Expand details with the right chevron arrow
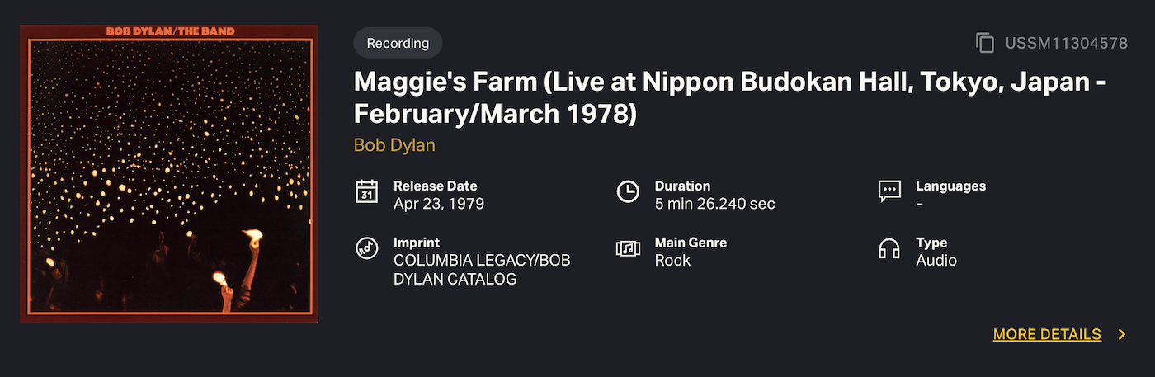 [x=1121, y=334]
